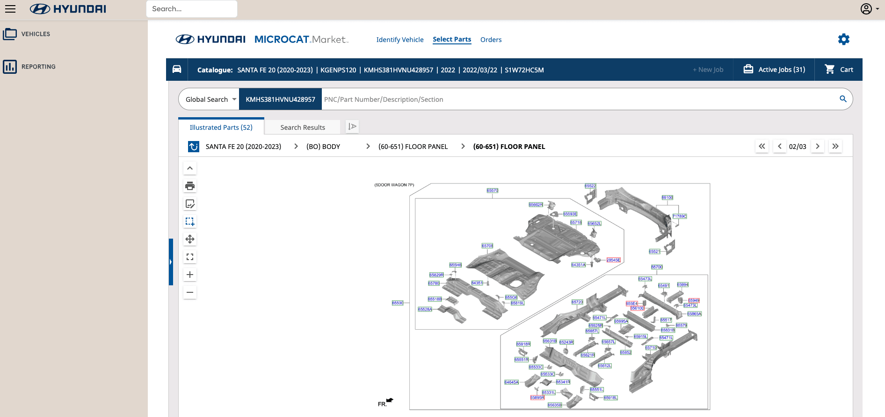Click the first (60-651) FLOOR PANEL breadcrumb
885x417 pixels.
click(413, 147)
